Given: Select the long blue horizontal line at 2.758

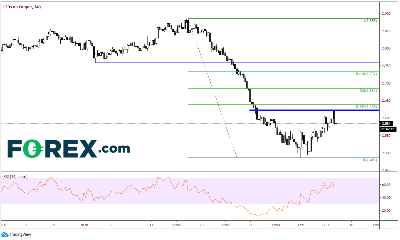Looking at the screenshot, I should pyautogui.click(x=237, y=63).
